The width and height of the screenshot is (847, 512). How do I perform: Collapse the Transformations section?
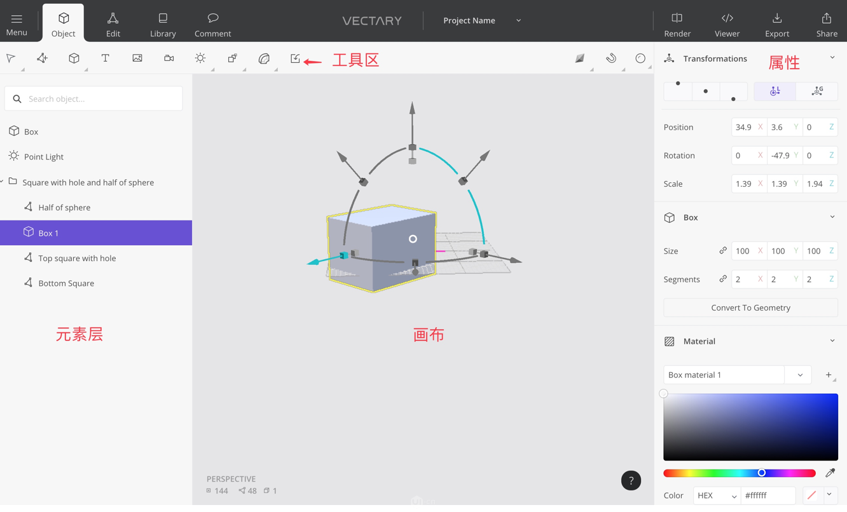point(832,58)
